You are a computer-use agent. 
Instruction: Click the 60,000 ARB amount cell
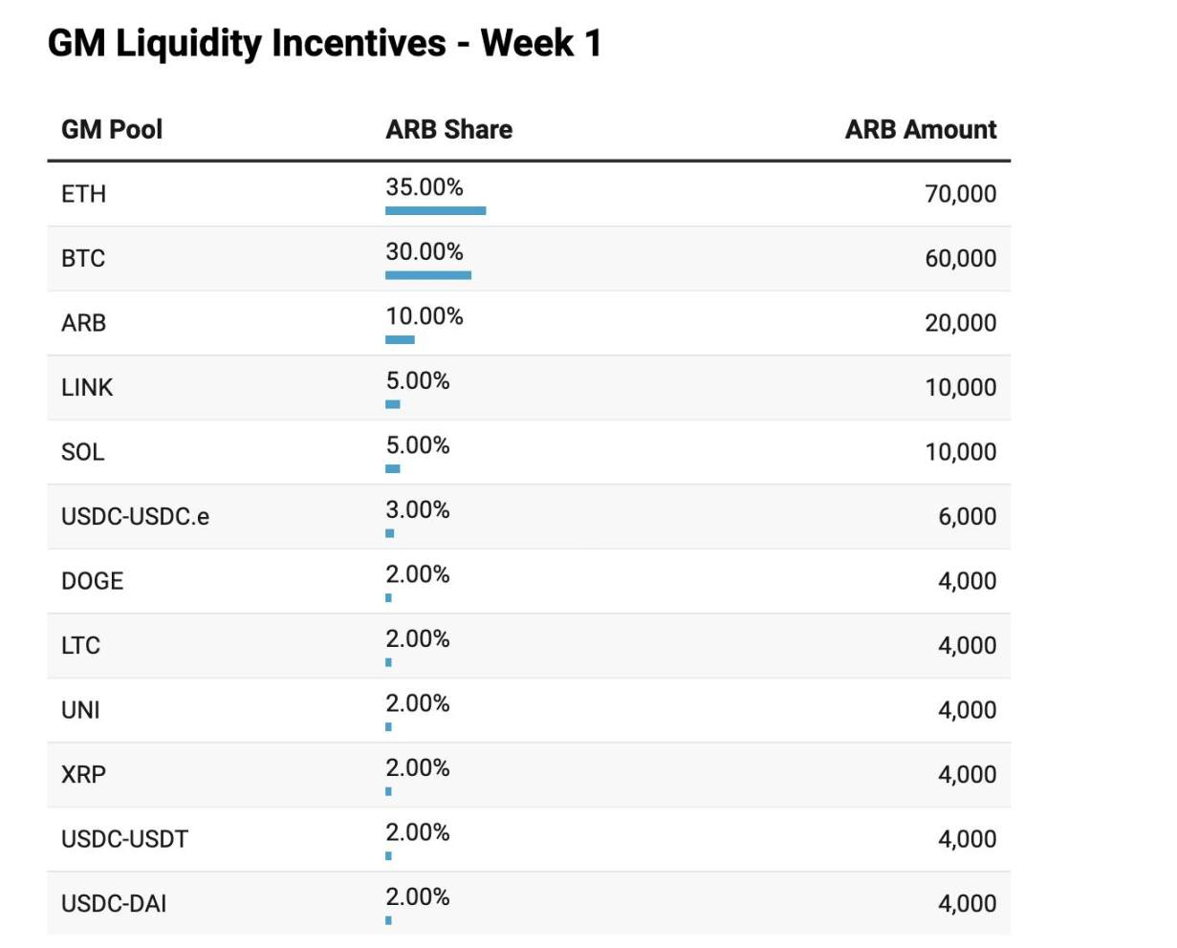[x=960, y=258]
